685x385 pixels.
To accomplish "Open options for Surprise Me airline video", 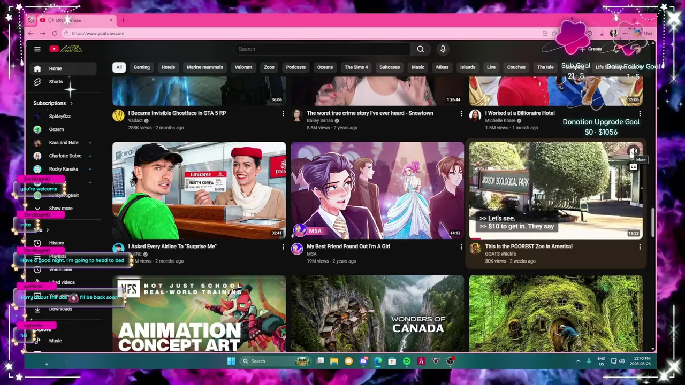I will click(283, 247).
